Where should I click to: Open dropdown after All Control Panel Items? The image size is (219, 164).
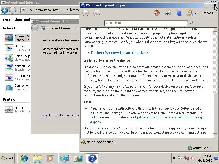point(62,10)
